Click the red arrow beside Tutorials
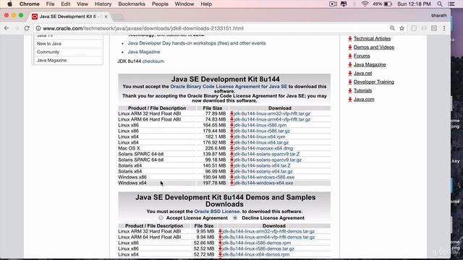This screenshot has width=463, height=260. tap(350, 90)
